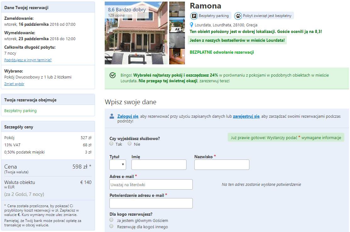Click the free parking P icon
The width and height of the screenshot is (350, 232).
click(x=194, y=16)
